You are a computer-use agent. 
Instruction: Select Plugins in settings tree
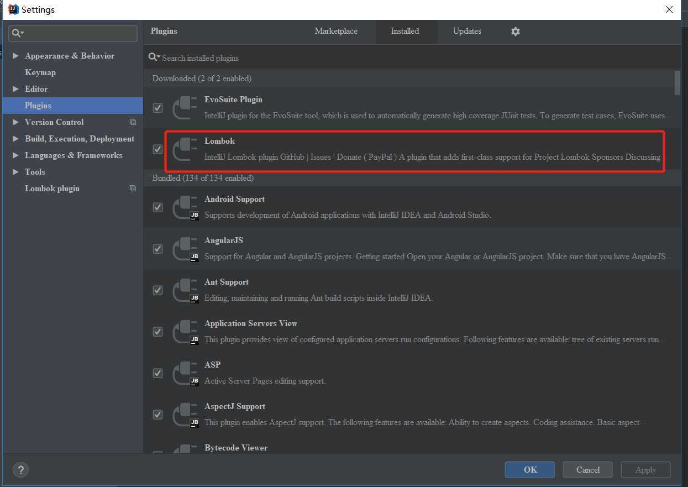(x=73, y=106)
